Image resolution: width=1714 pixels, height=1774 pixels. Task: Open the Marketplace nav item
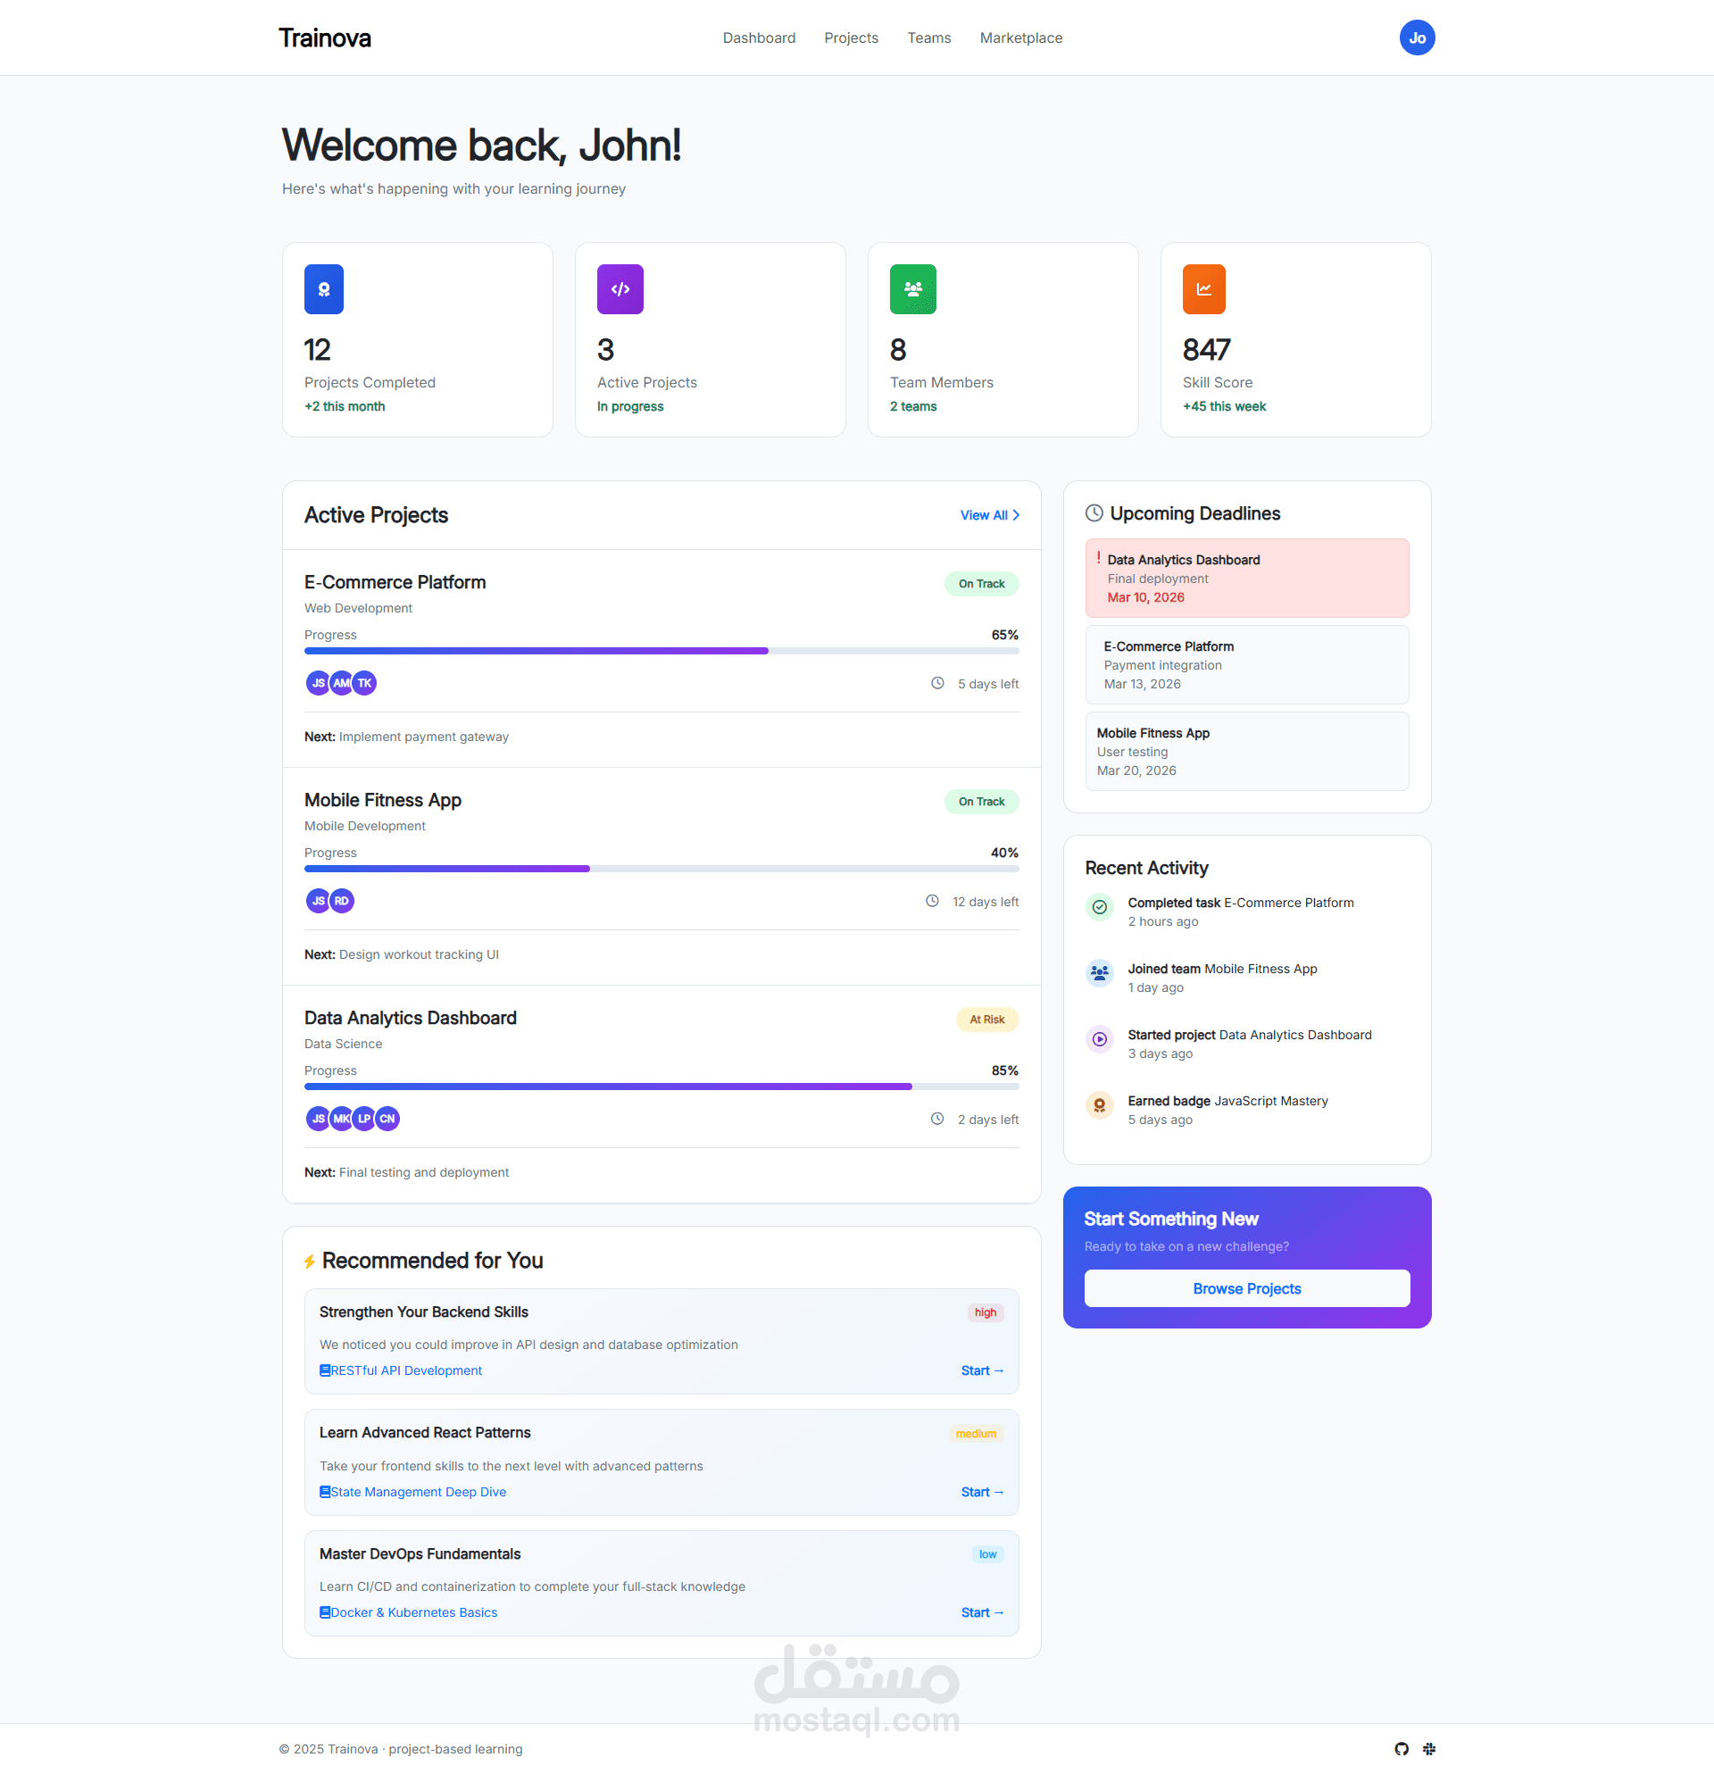[1019, 38]
